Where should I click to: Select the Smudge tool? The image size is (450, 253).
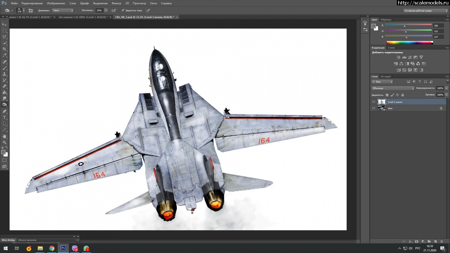[x=4, y=99]
